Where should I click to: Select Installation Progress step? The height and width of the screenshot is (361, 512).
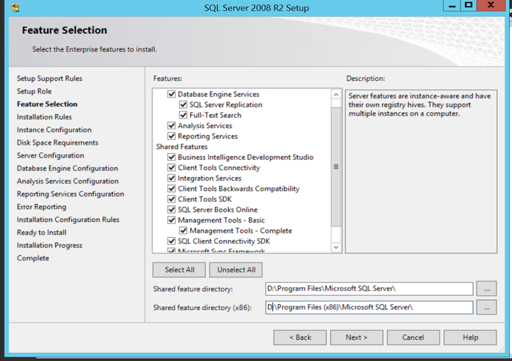point(50,245)
